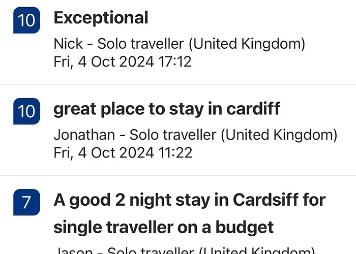Click the 10 score badge beside Exceptional
Screen dimensions: 356x254
click(x=26, y=21)
